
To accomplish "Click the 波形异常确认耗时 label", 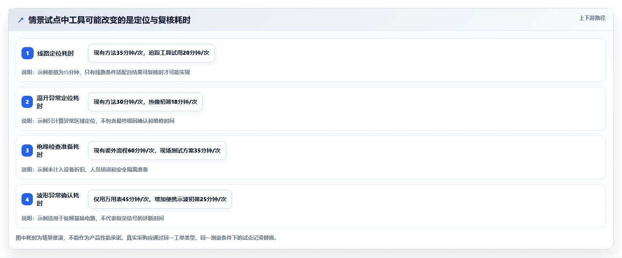I will [x=58, y=199].
